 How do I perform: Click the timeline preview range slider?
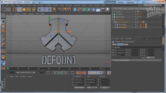click(x=26, y=73)
